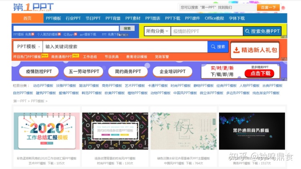Focus the 输入关键词搜索 input field
This screenshot has height=169, width=301.
125,47
